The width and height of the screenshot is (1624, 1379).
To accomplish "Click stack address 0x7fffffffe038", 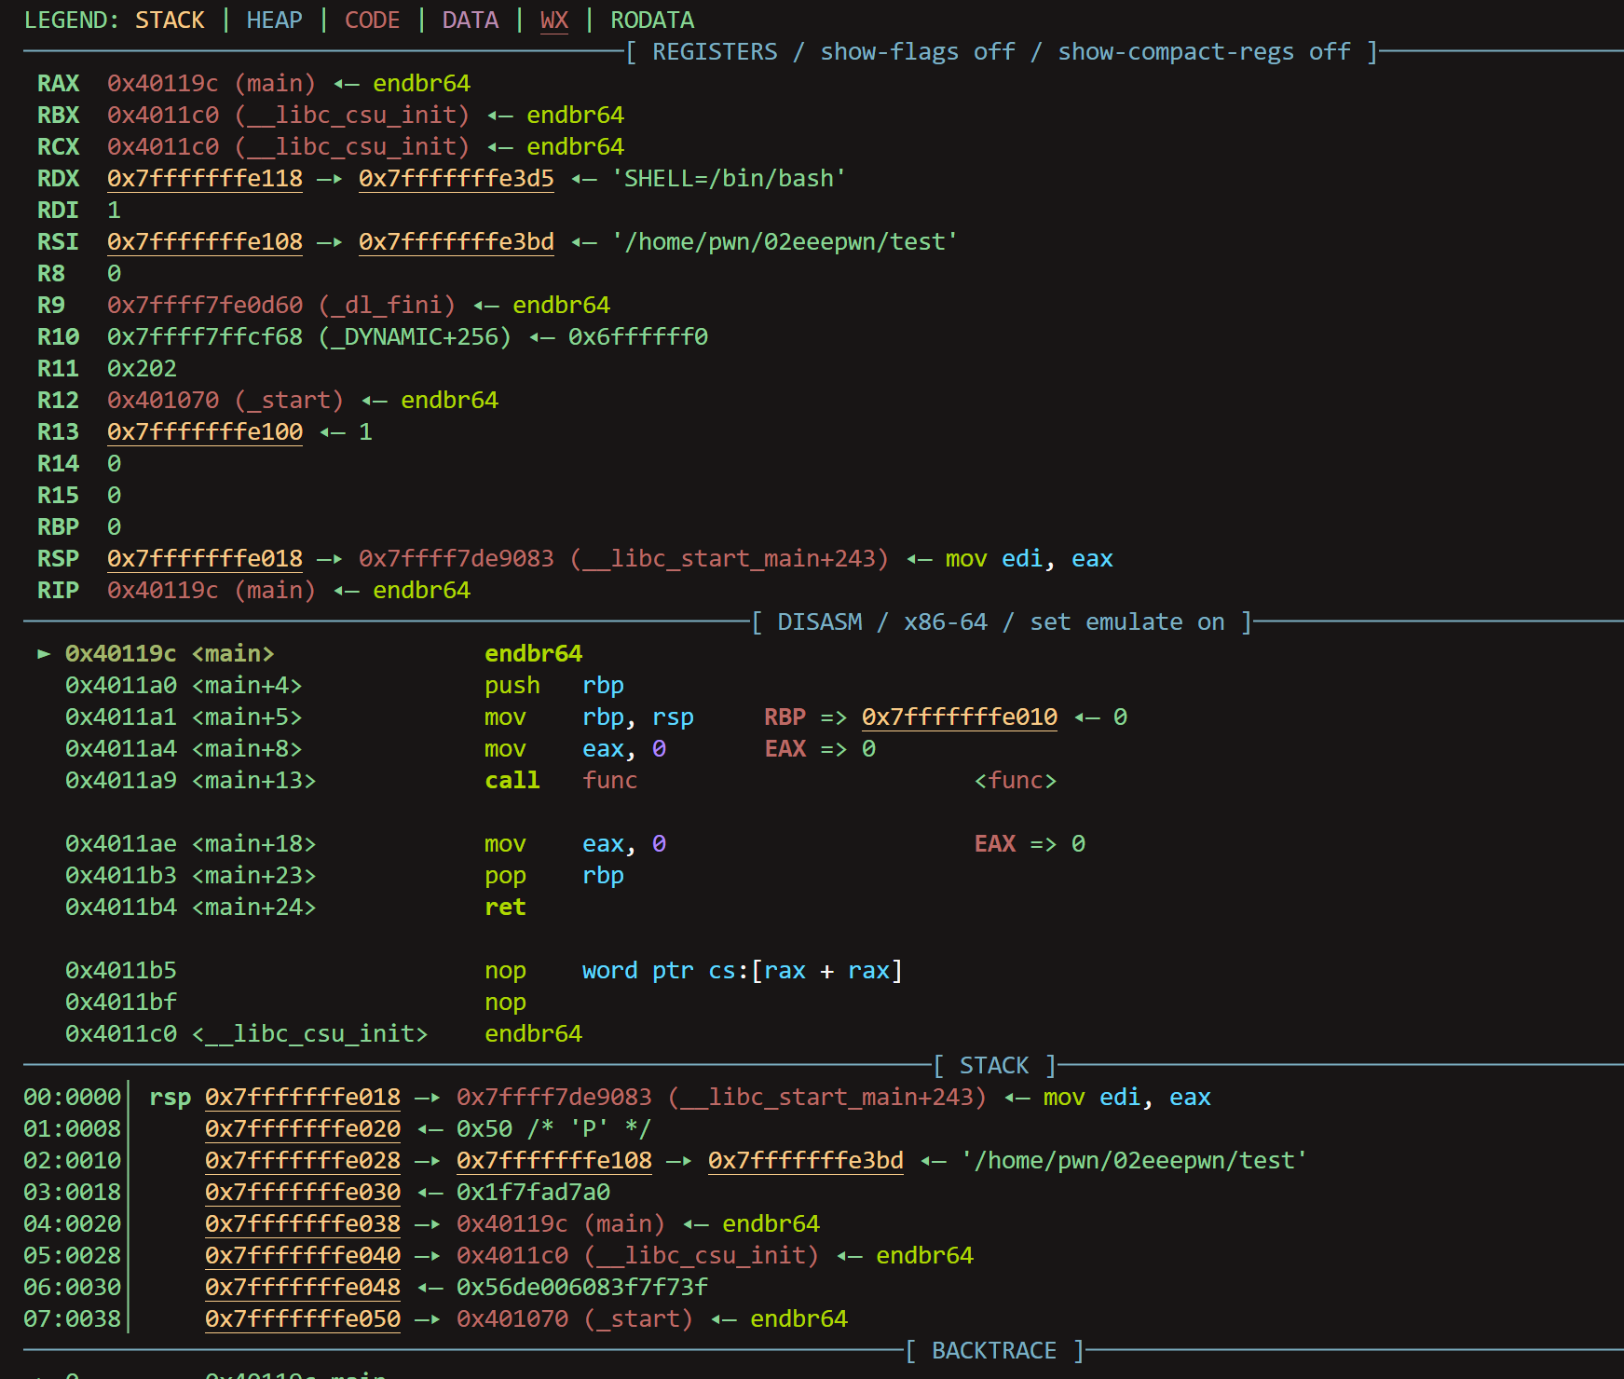I will click(x=303, y=1223).
